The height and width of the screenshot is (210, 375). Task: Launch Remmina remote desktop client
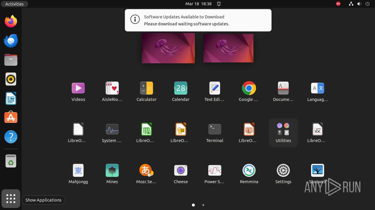[x=249, y=174]
